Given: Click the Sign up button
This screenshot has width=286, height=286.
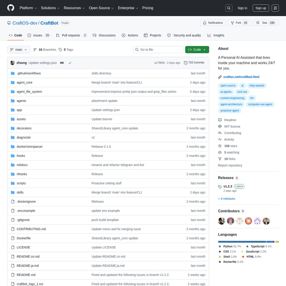Looking at the screenshot, I should point(261,8).
